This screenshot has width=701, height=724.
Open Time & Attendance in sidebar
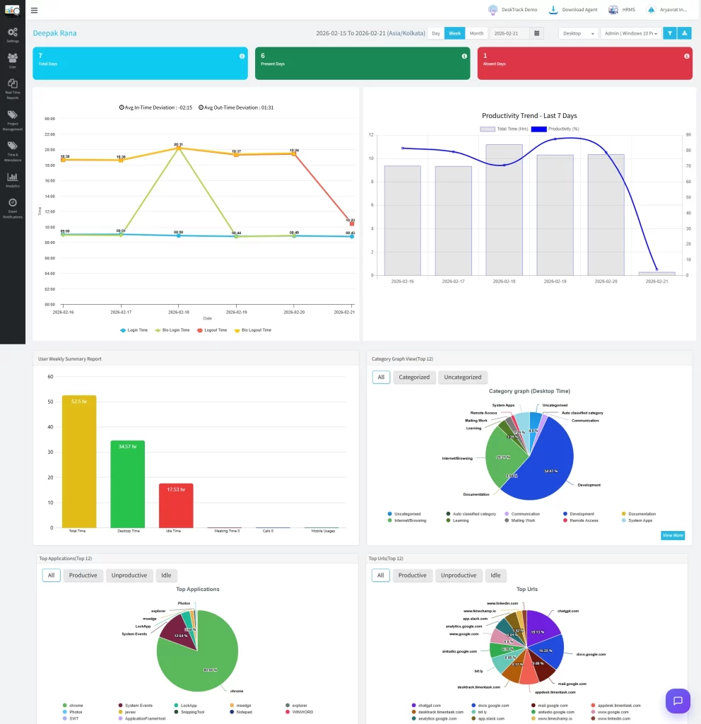tap(13, 151)
